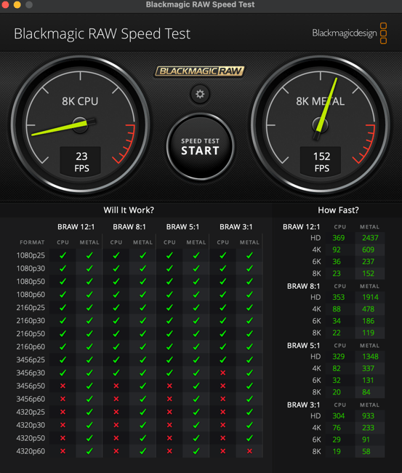Click the 2437 HD Metal value under BRAW 12:1

pos(370,238)
